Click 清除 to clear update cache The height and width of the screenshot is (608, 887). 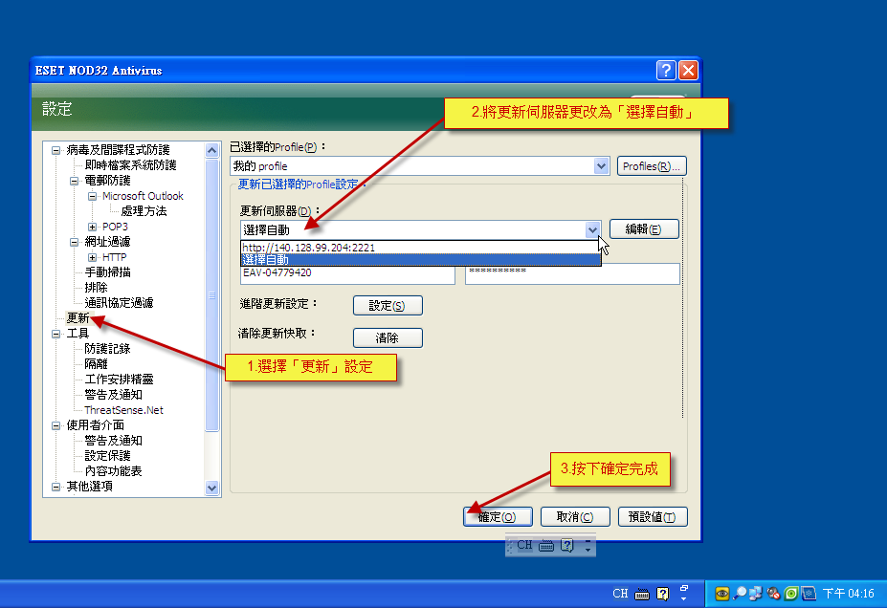pos(388,337)
